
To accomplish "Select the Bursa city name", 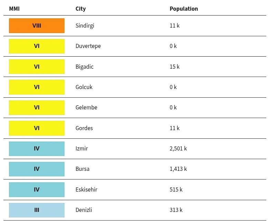I will [x=82, y=169].
